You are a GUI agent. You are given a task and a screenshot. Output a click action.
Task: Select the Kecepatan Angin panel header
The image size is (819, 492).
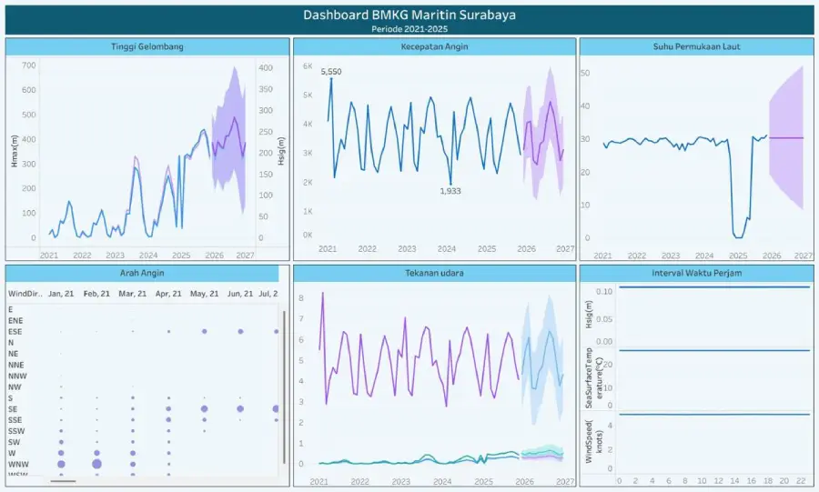[434, 46]
